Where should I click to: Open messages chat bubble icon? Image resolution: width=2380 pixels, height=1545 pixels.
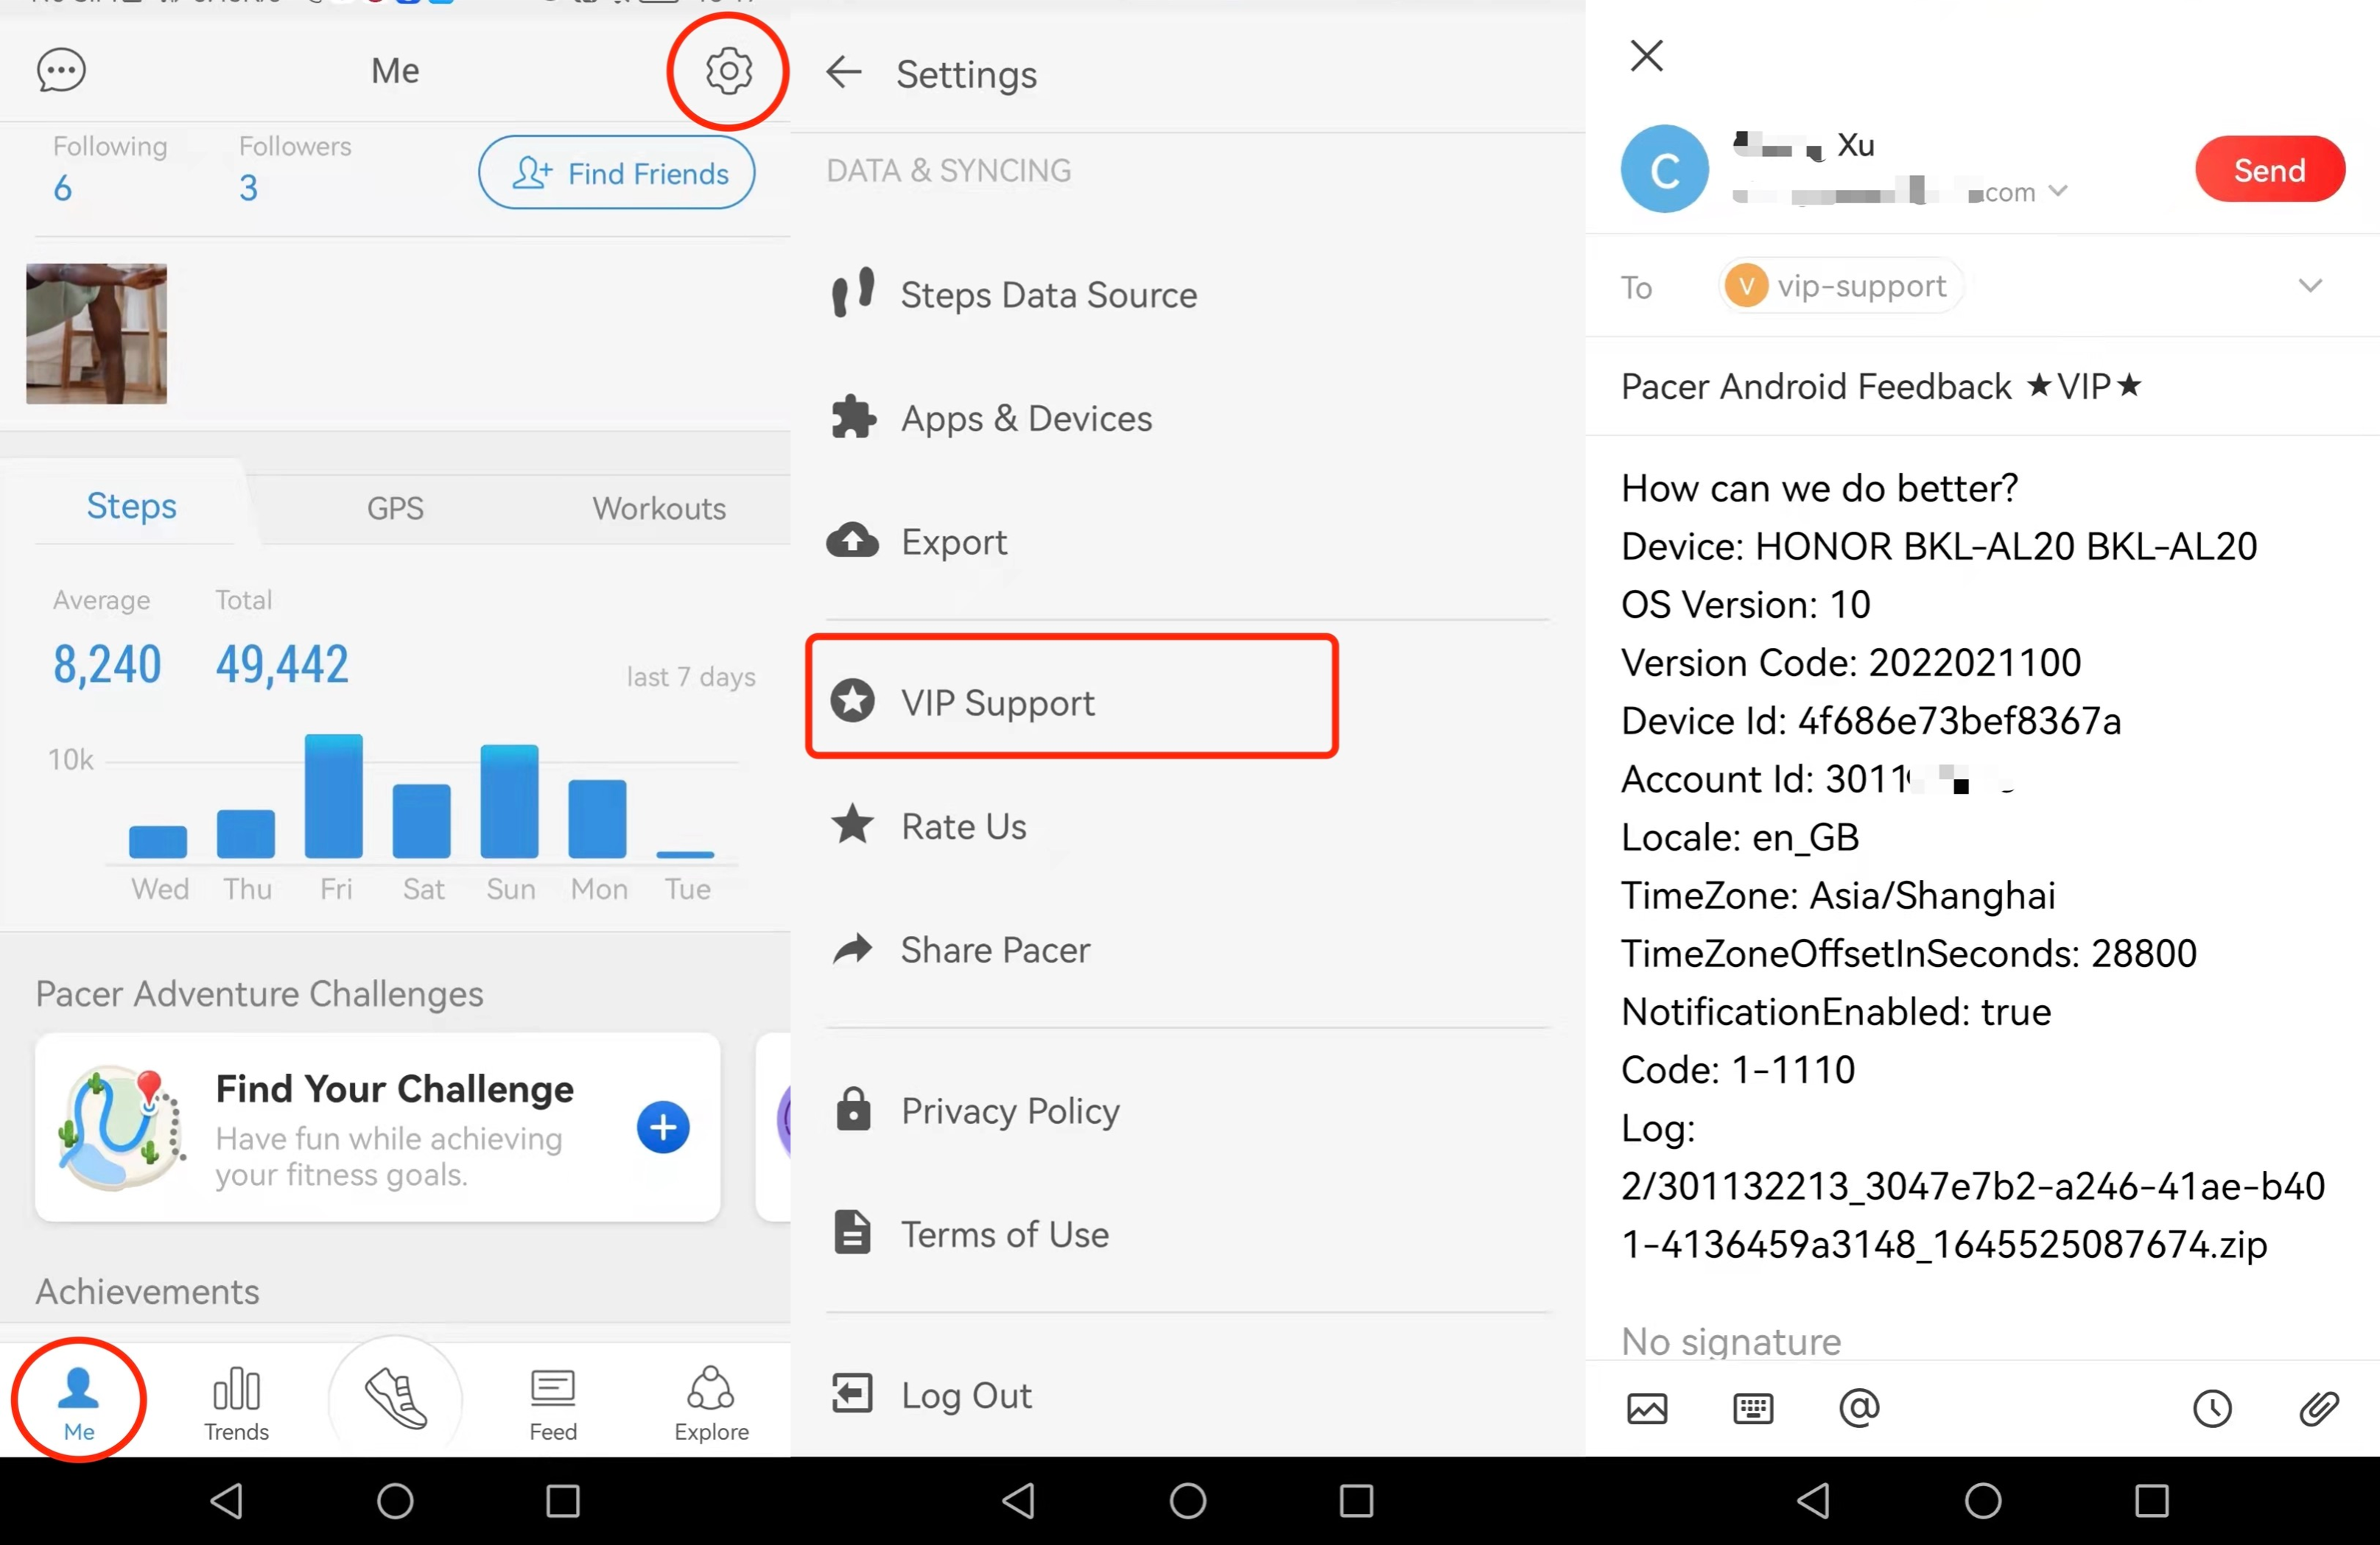coord(61,71)
